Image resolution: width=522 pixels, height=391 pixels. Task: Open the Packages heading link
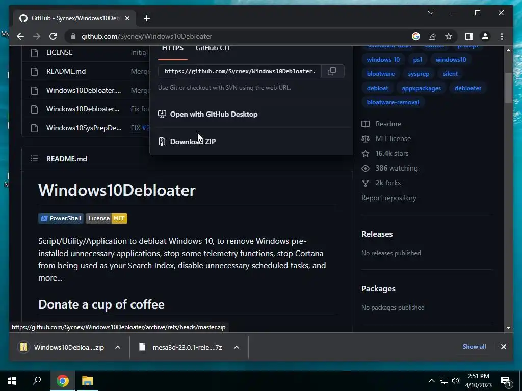(x=379, y=289)
